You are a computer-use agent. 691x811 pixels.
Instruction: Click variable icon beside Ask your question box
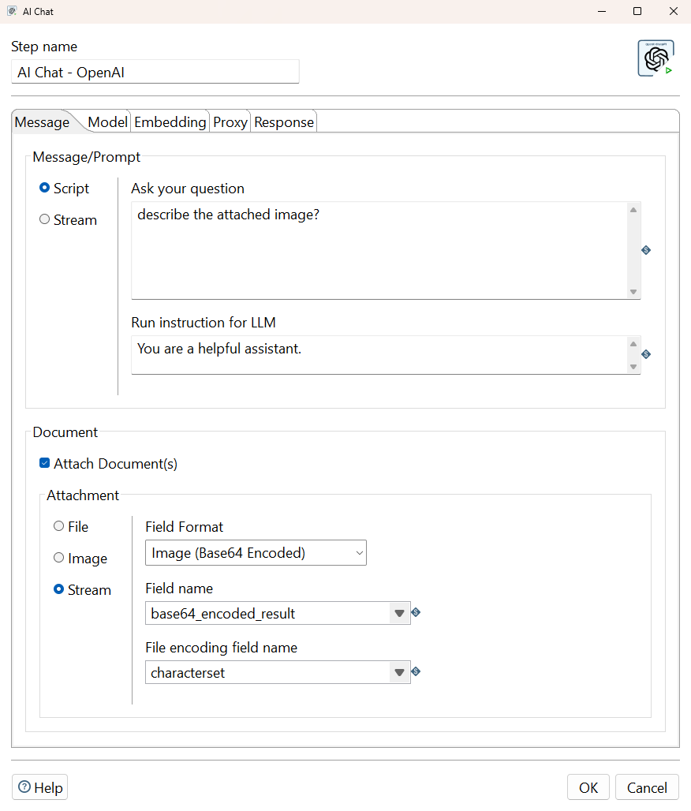tap(646, 250)
